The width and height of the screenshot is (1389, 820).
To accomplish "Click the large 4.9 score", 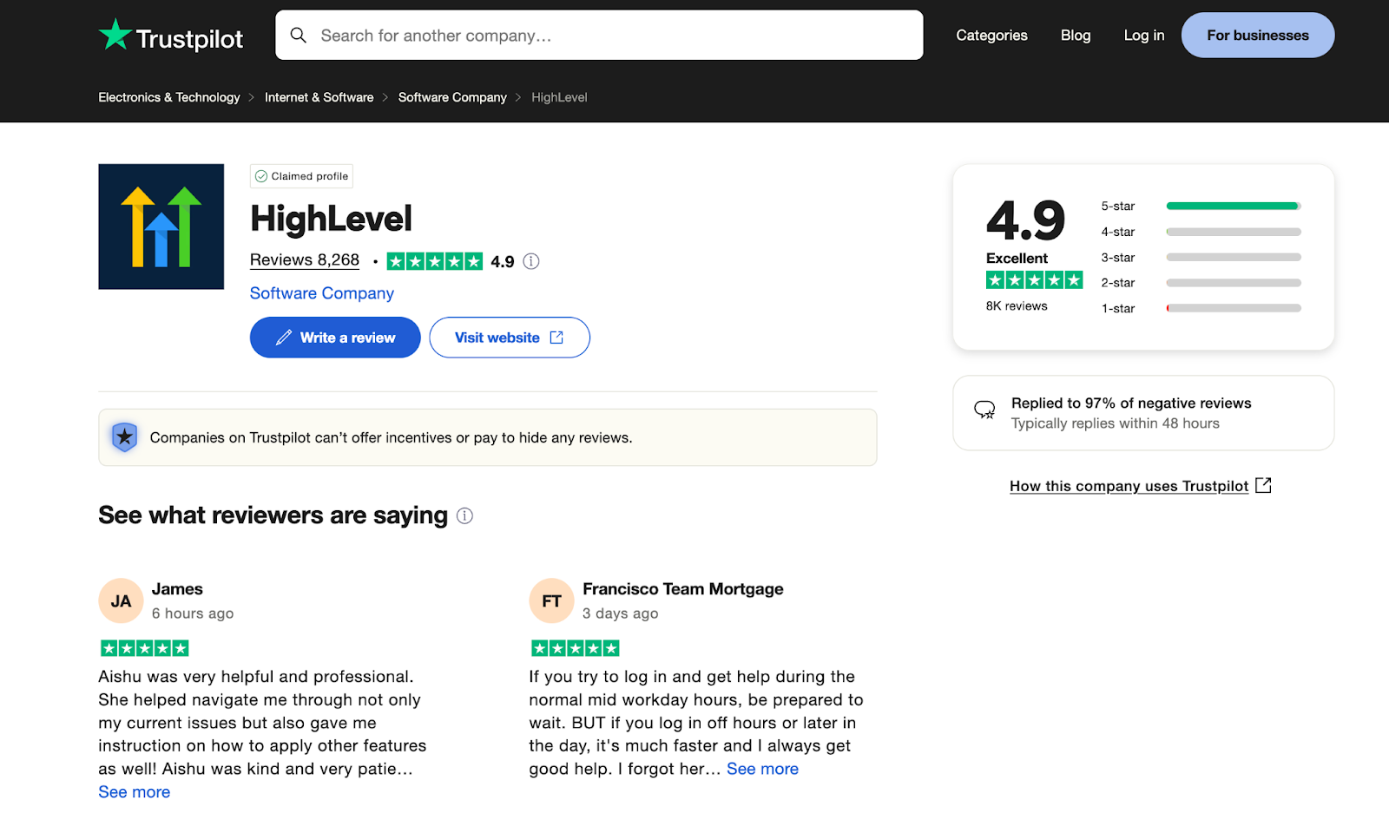I will click(x=1025, y=220).
